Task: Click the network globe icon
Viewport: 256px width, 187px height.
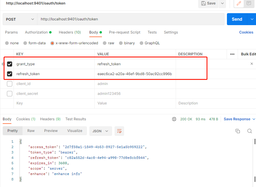Action: [174, 119]
